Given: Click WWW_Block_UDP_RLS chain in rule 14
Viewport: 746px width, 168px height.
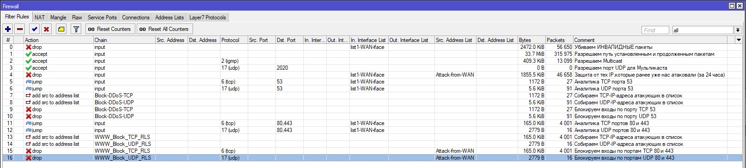Looking at the screenshot, I should (123, 144).
